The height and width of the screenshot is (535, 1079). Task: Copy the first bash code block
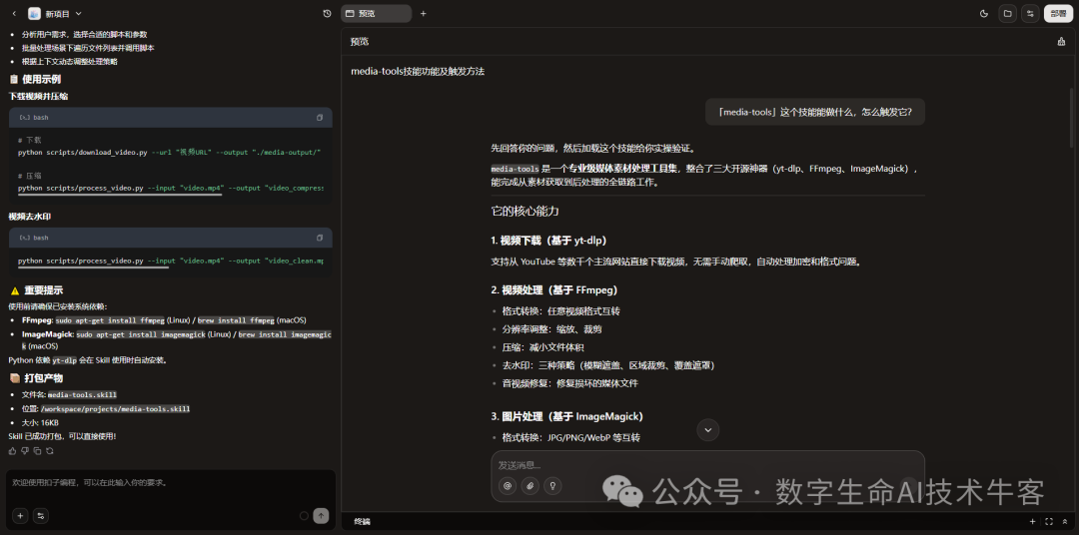click(320, 118)
